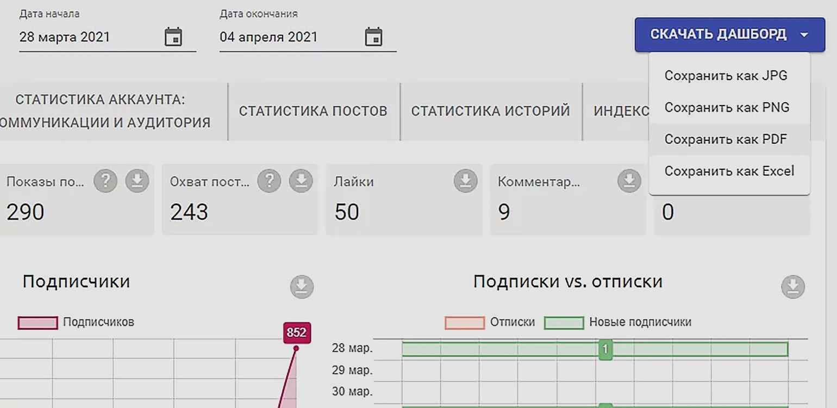Viewport: 837px width, 408px height.
Task: Click the 852 subscribers data point label
Action: 296,333
